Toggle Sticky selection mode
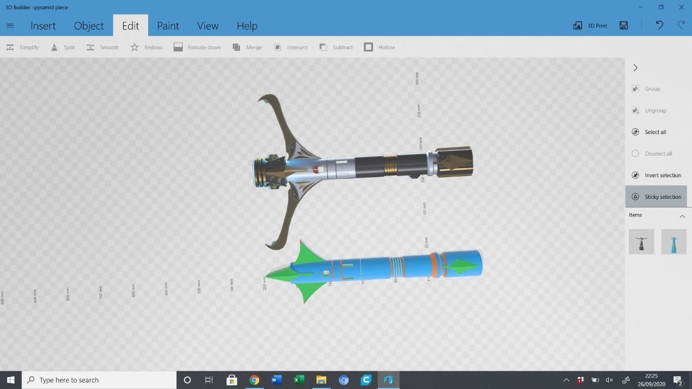The height and width of the screenshot is (389, 692). (x=656, y=197)
